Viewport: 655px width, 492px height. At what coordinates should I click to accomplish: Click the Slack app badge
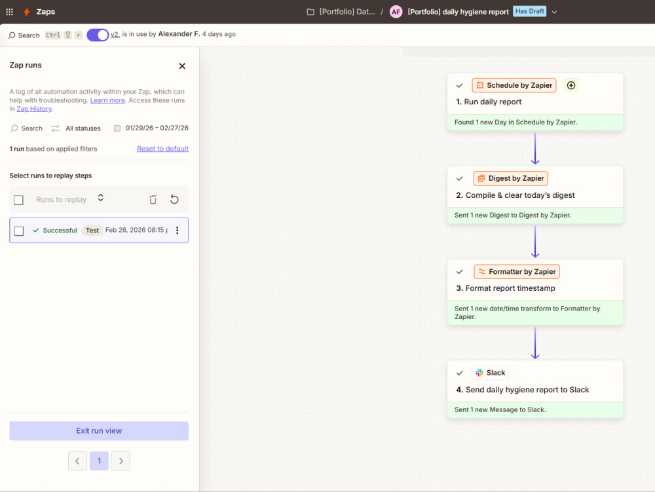click(491, 373)
